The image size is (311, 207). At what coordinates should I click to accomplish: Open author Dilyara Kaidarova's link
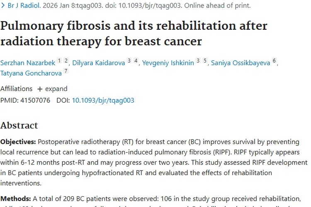click(x=98, y=63)
